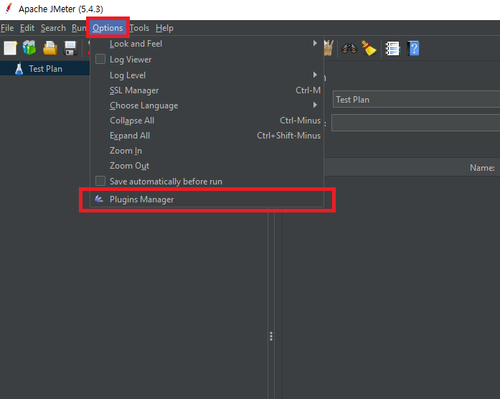The width and height of the screenshot is (500, 399).
Task: Expand the Log Level submenu arrow
Action: 315,75
